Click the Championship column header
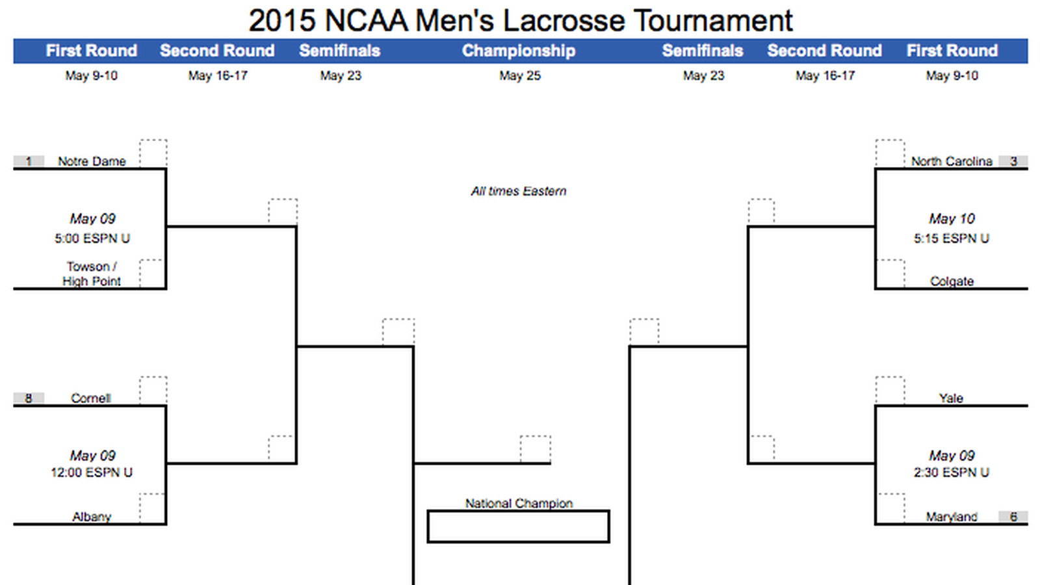The width and height of the screenshot is (1040, 585). 519,51
